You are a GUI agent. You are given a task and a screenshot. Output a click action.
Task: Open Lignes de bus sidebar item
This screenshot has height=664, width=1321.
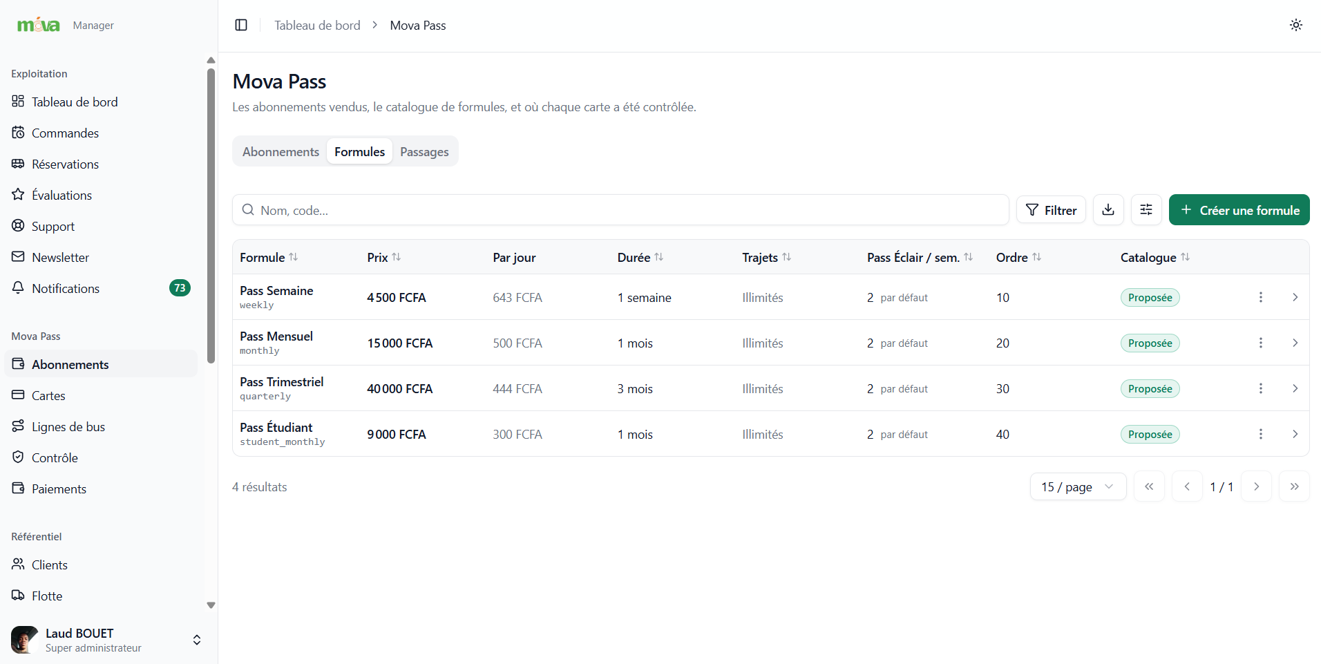[101, 426]
